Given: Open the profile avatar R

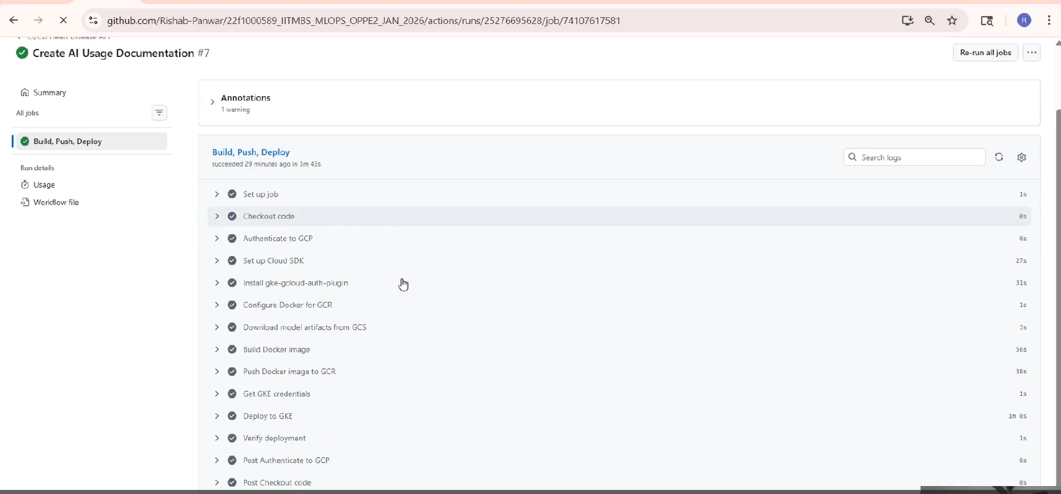Looking at the screenshot, I should point(1024,21).
